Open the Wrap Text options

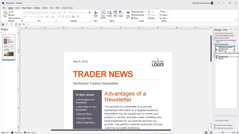tap(128, 15)
